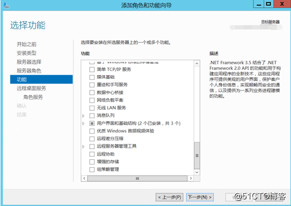Click the vertical scrollbar thumb
This screenshot has width=291, height=206.
[x=197, y=156]
